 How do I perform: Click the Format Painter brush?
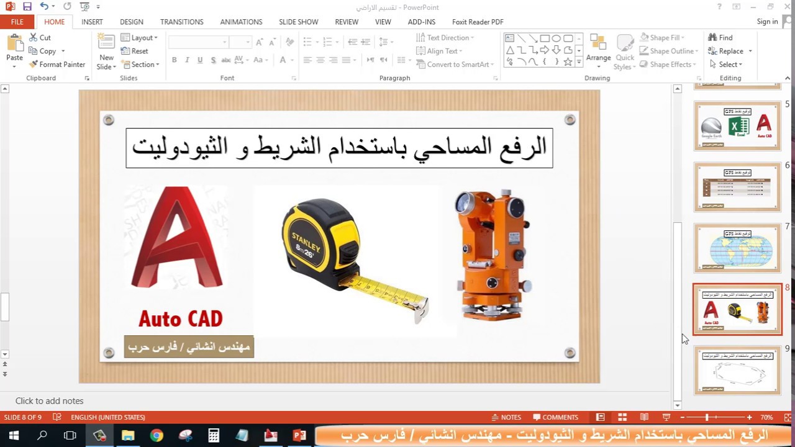pos(57,65)
